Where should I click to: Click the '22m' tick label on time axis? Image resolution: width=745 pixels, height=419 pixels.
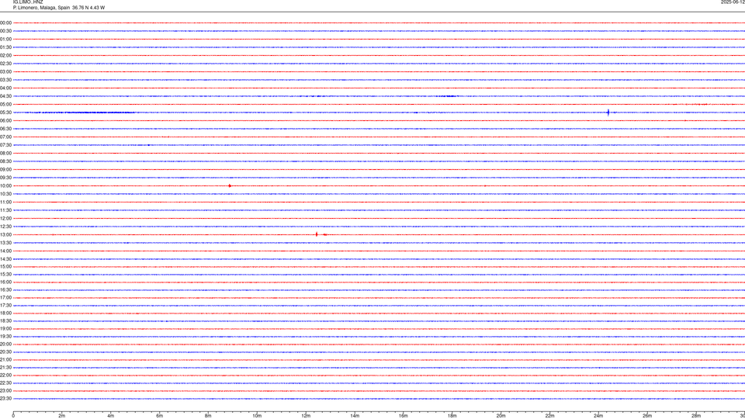tap(549, 416)
